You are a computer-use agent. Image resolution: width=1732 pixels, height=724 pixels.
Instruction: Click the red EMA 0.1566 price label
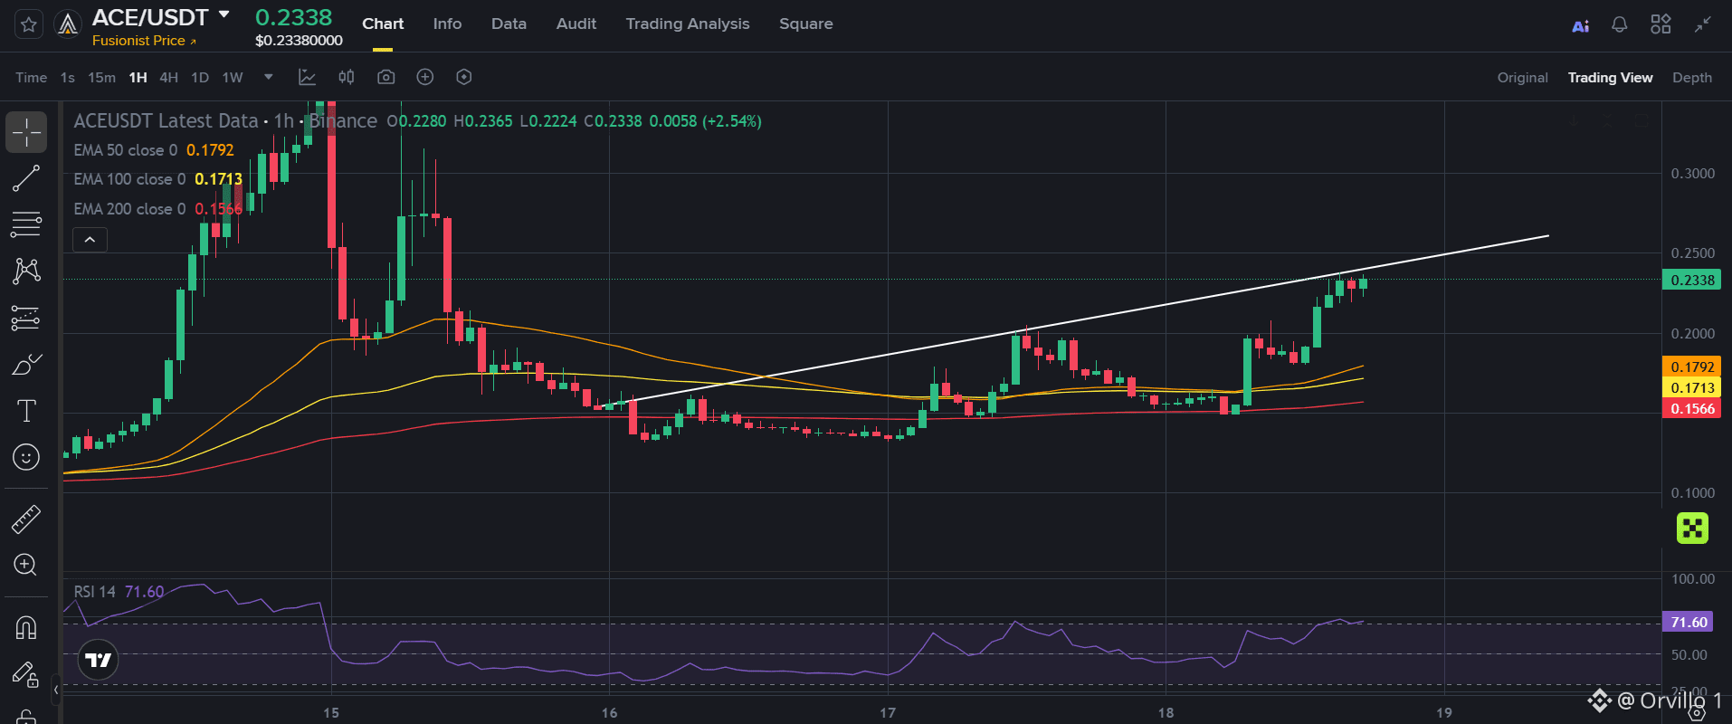pos(1691,408)
